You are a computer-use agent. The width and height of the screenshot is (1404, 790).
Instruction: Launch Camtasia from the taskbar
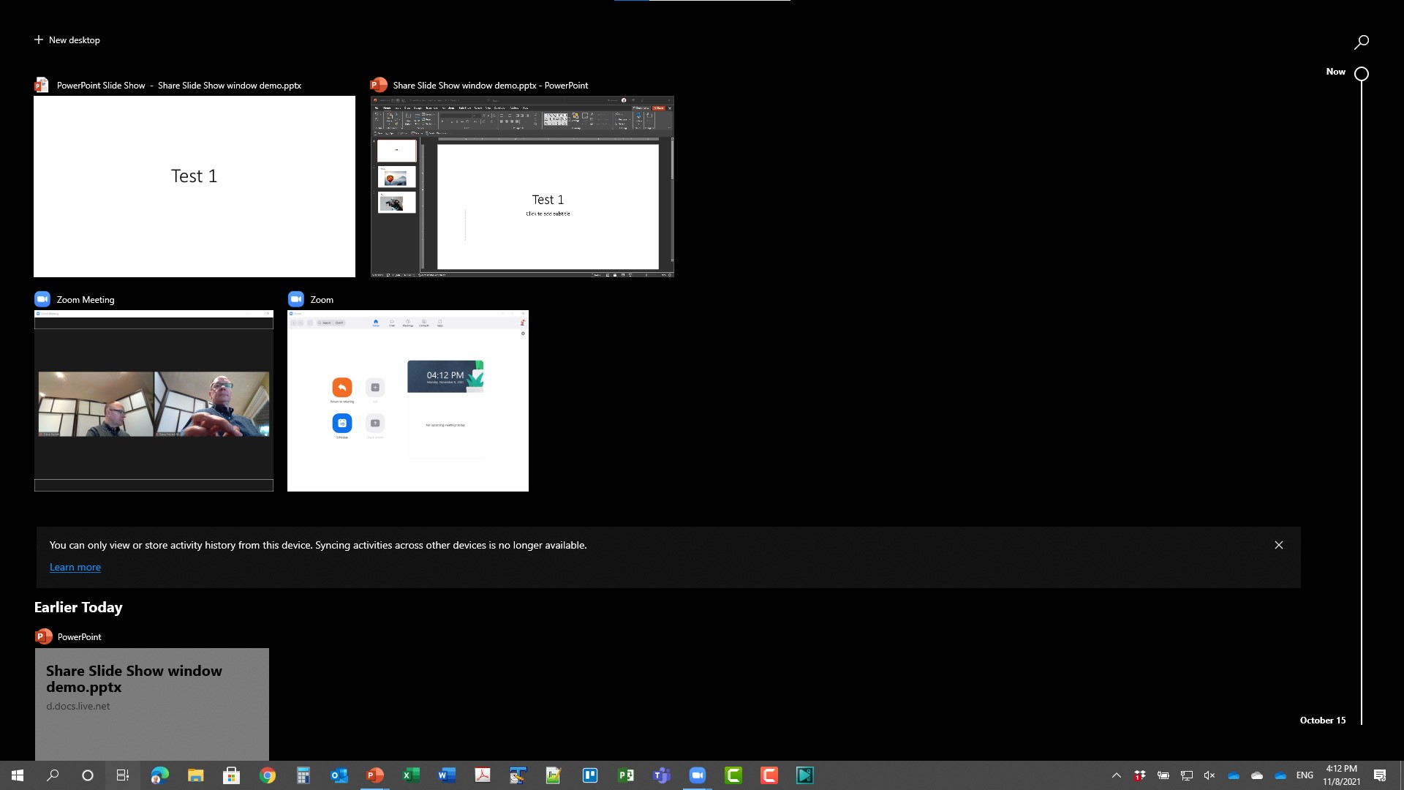coord(734,775)
